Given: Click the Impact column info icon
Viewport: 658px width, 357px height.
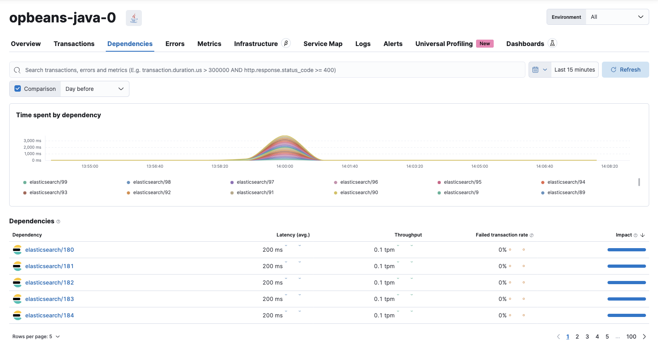Looking at the screenshot, I should tap(636, 235).
